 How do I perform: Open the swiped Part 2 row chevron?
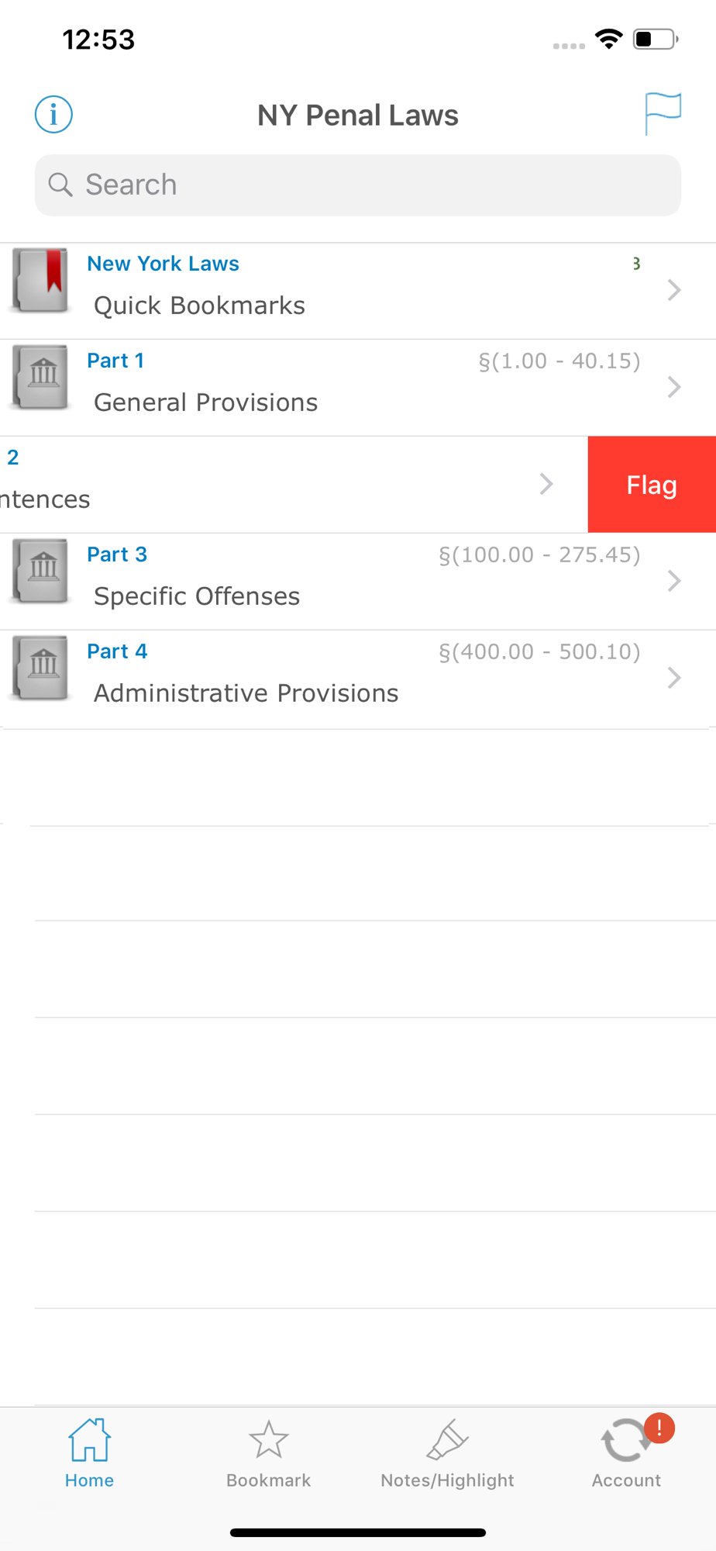click(546, 484)
